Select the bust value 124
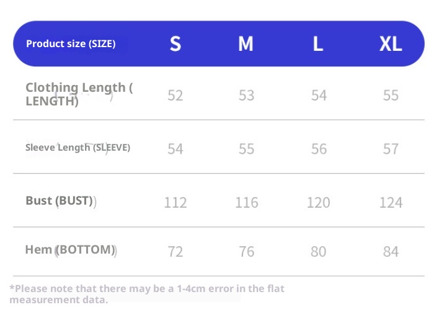Screen dimensions: 439x315 pos(391,203)
